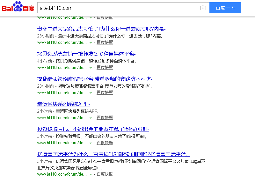Open 百度快照 for 揭秘瑞骏策略 result
This screenshot has height=181, width=255.
click(x=105, y=93)
